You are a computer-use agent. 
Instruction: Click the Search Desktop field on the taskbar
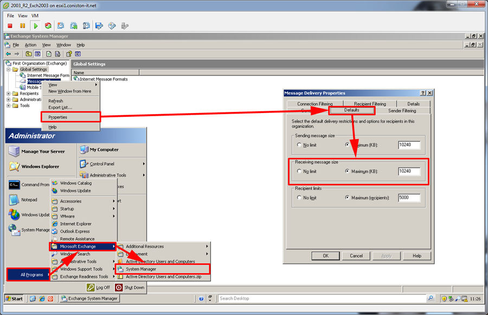[323, 299]
